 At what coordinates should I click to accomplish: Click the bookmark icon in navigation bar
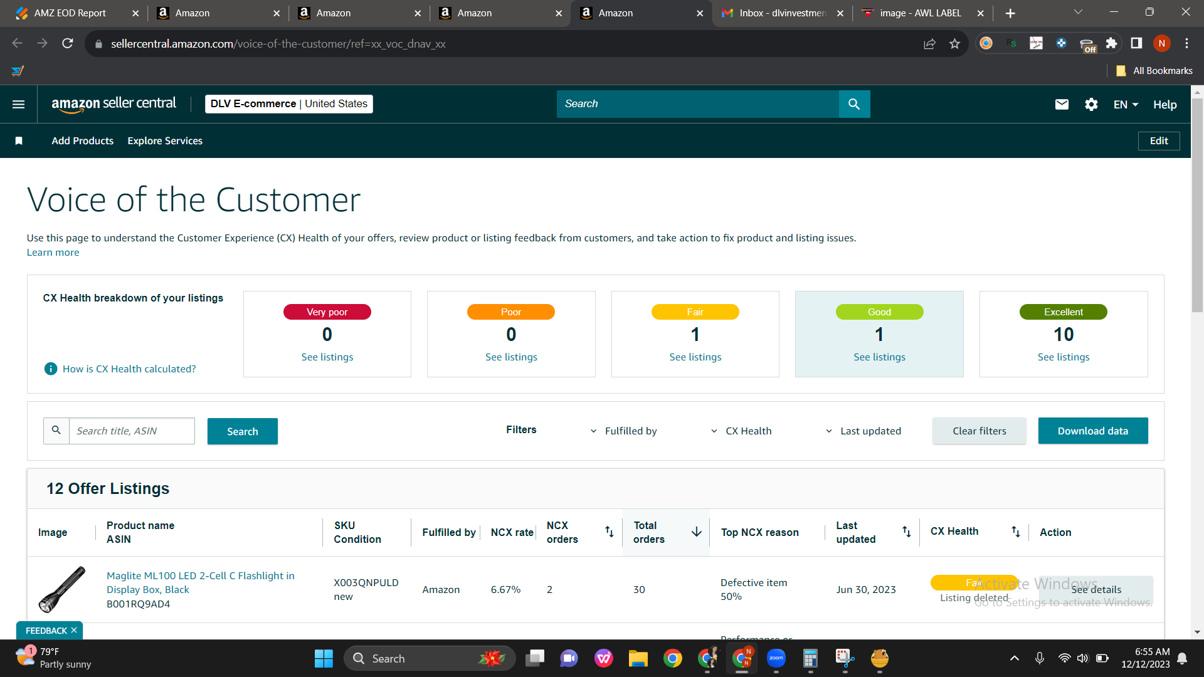19,141
